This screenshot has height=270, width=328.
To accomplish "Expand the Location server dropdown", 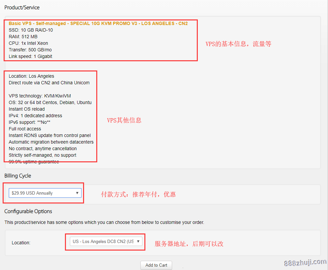I will [106, 241].
